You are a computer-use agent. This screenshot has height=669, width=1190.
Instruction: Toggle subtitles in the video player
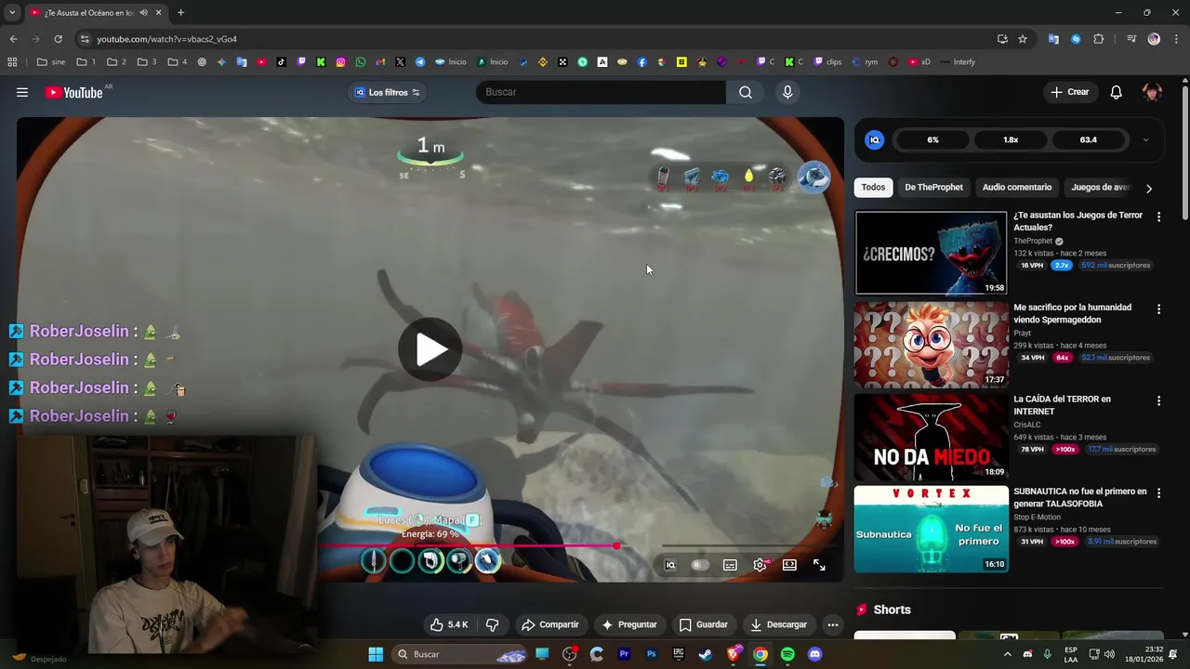[731, 565]
